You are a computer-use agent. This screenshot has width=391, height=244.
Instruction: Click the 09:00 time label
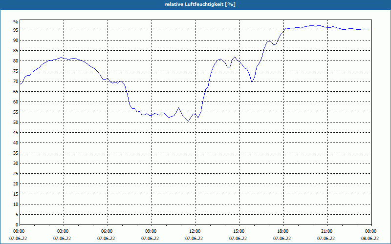point(151,231)
